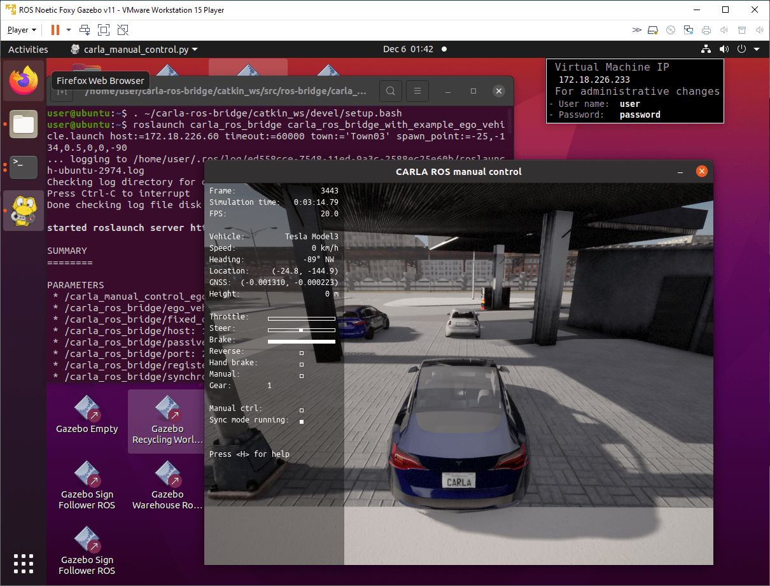
Task: Click the VMware printer device icon
Action: click(x=706, y=30)
